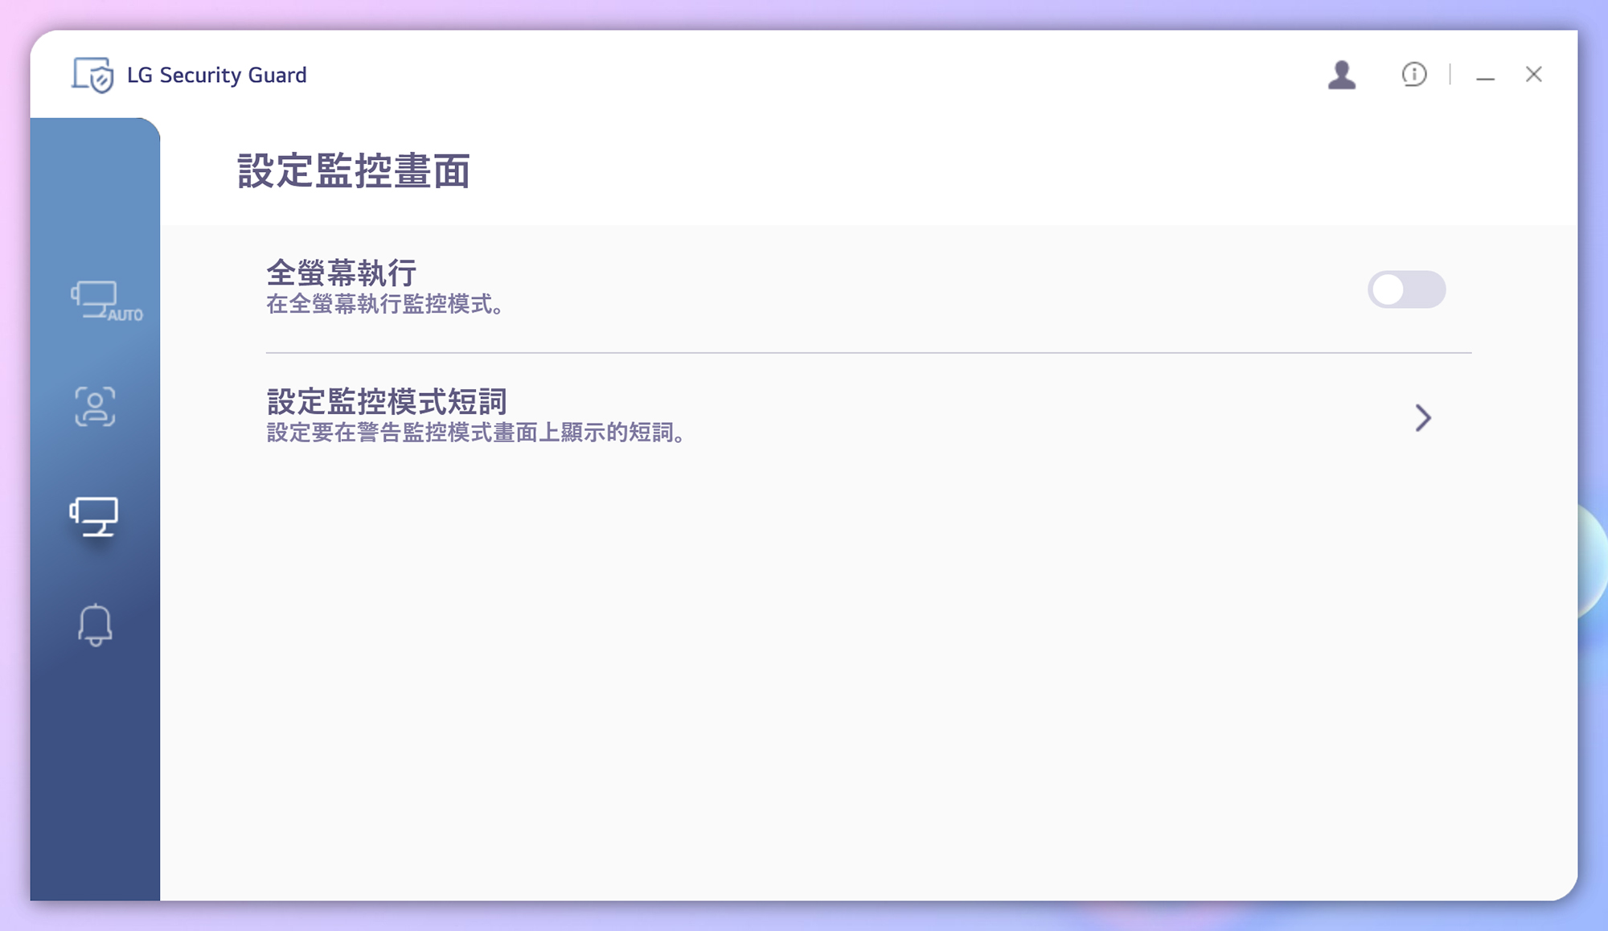Close the LG Security Guard window
This screenshot has height=931, width=1608.
(1533, 74)
